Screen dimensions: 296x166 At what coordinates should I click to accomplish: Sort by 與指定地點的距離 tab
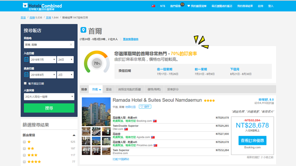129,89
